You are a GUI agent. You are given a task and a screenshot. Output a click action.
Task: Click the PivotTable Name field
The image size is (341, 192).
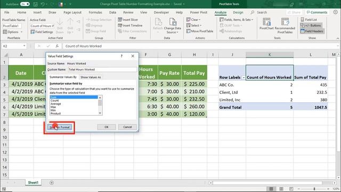tap(12, 26)
